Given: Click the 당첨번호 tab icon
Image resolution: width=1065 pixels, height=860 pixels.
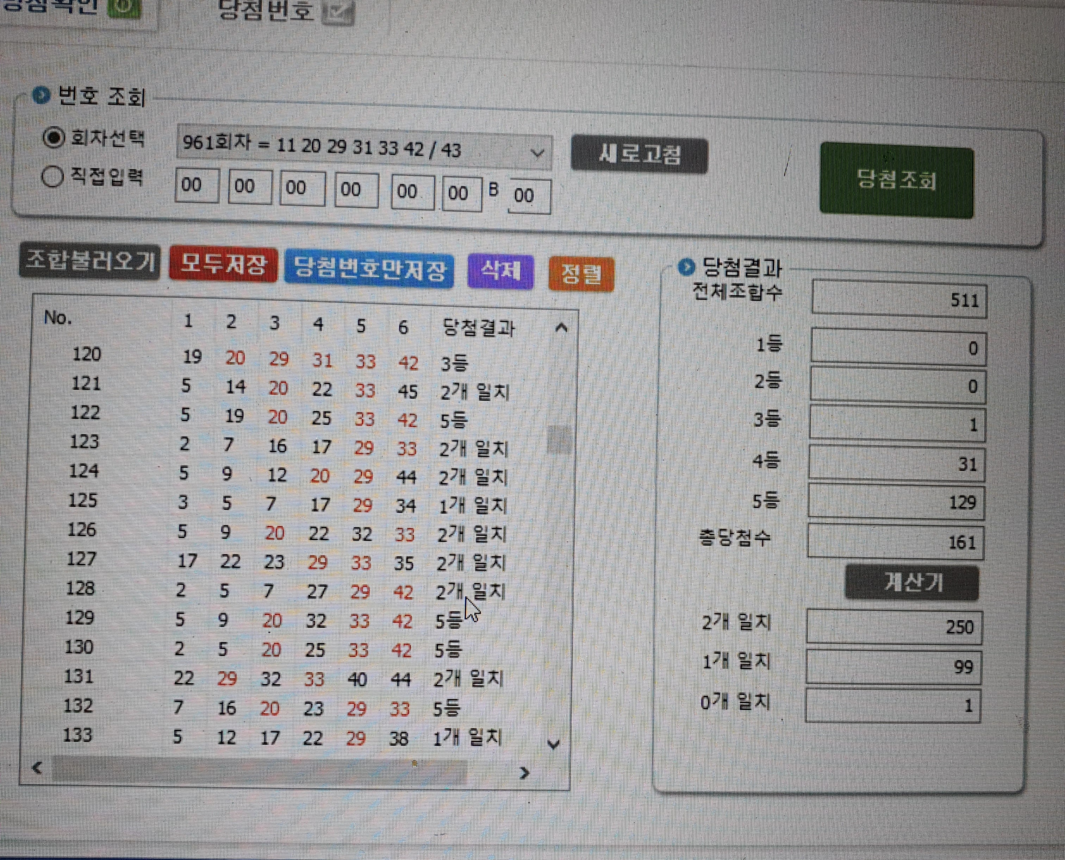Looking at the screenshot, I should [338, 12].
